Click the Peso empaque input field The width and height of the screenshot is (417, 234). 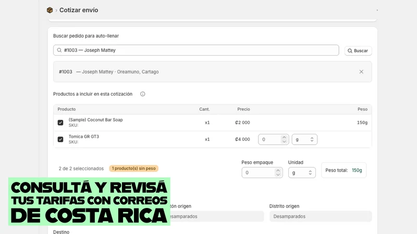259,173
